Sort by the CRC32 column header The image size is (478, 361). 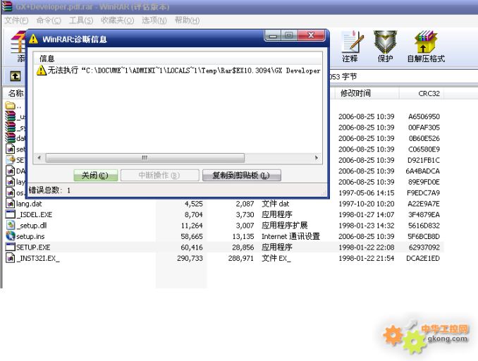click(422, 93)
